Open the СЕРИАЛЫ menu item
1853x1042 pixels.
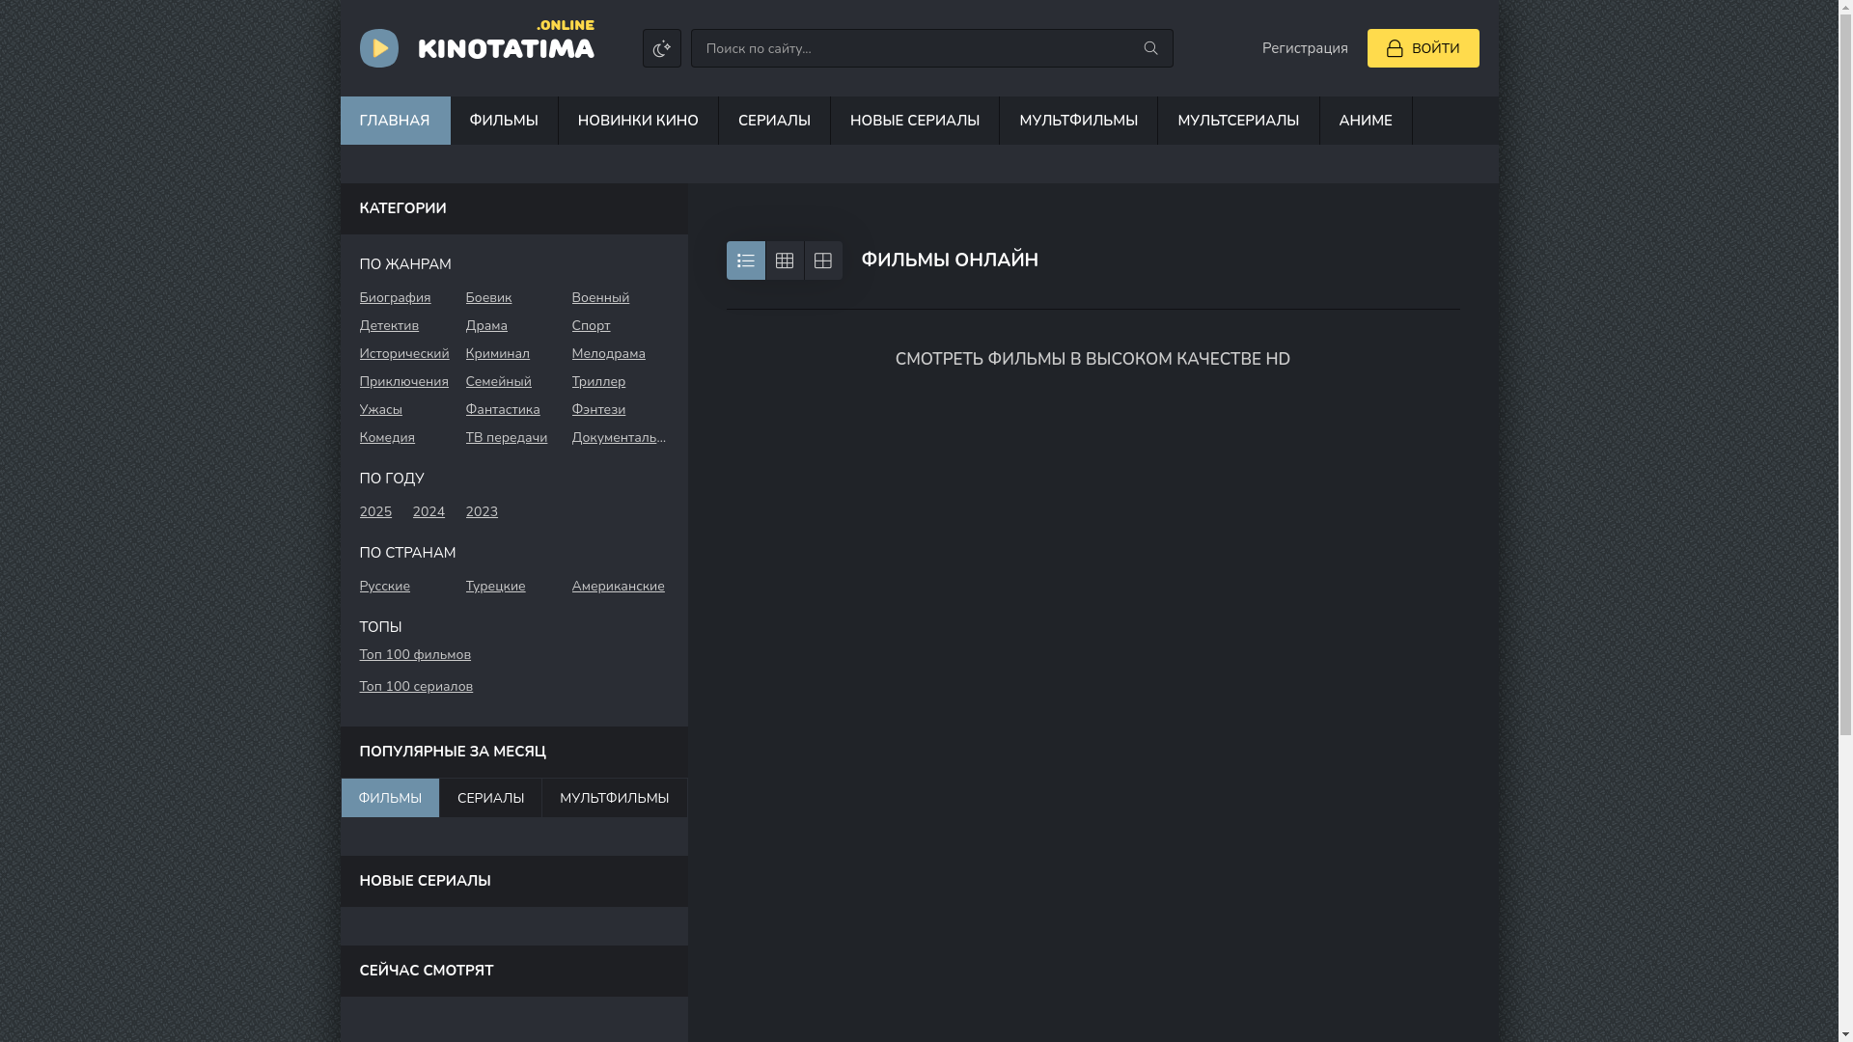[774, 121]
